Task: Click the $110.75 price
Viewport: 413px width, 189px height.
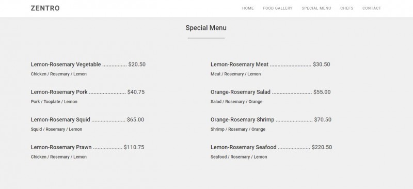Action: click(134, 147)
